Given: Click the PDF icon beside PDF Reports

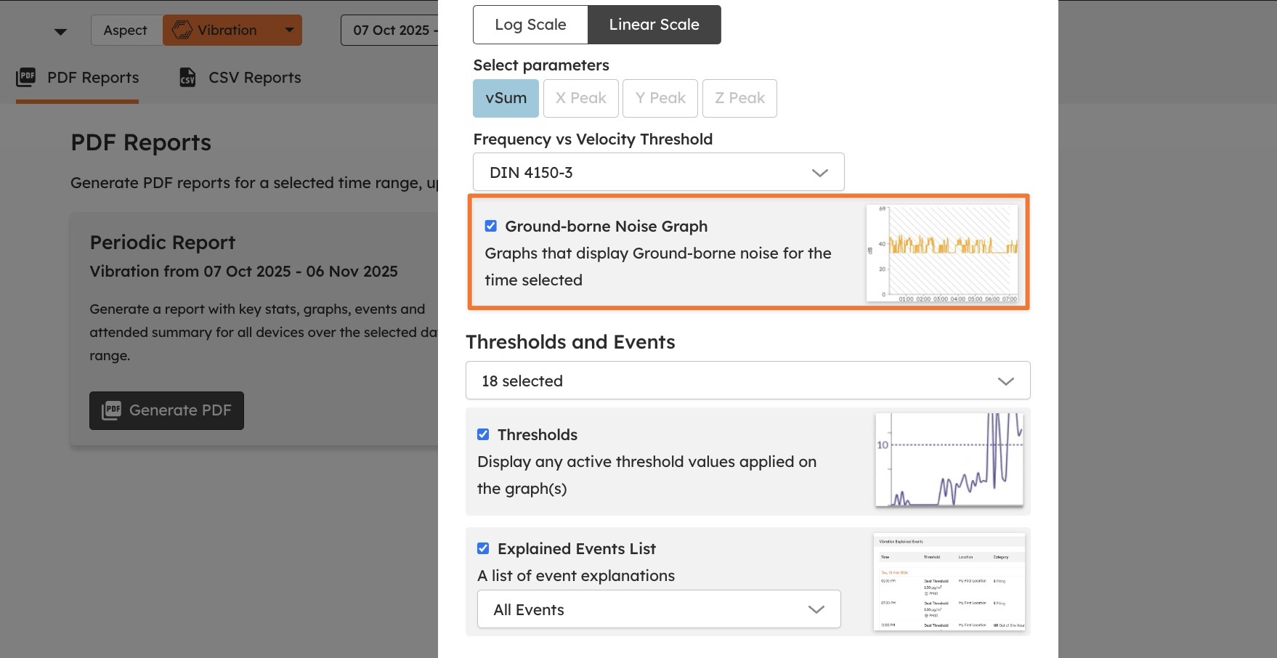Looking at the screenshot, I should click(x=26, y=77).
